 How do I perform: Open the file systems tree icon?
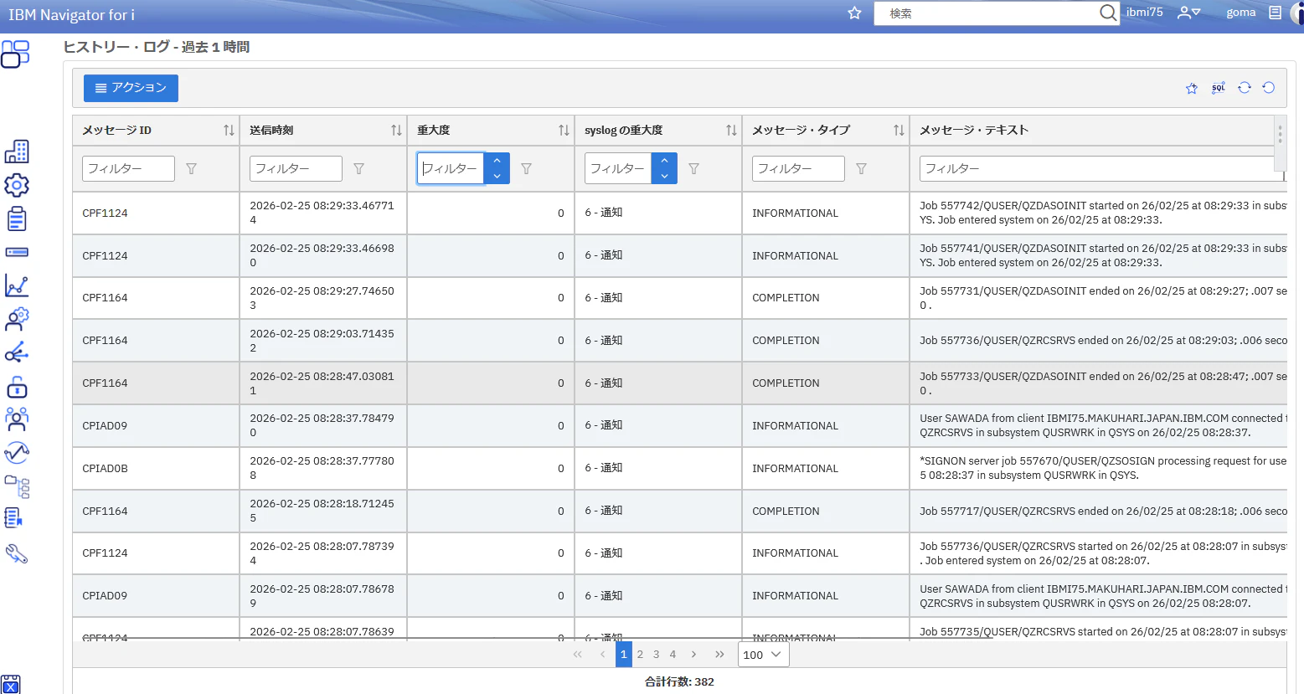pyautogui.click(x=17, y=486)
